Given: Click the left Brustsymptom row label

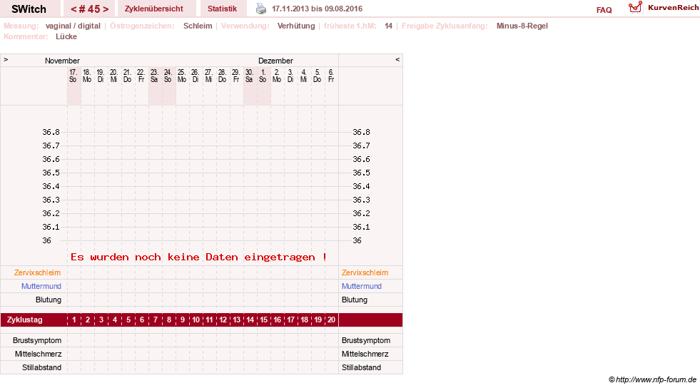Looking at the screenshot, I should [x=37, y=340].
